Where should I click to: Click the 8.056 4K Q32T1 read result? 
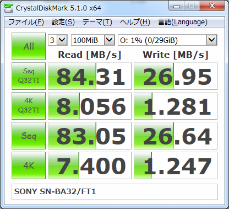click(x=90, y=106)
